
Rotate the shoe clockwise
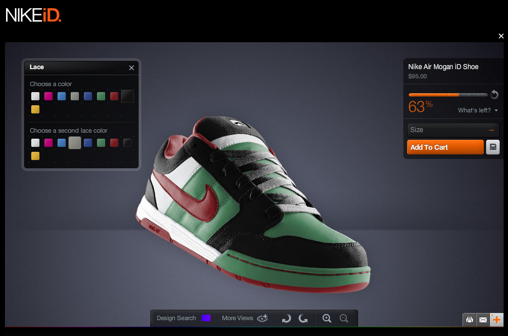(287, 318)
